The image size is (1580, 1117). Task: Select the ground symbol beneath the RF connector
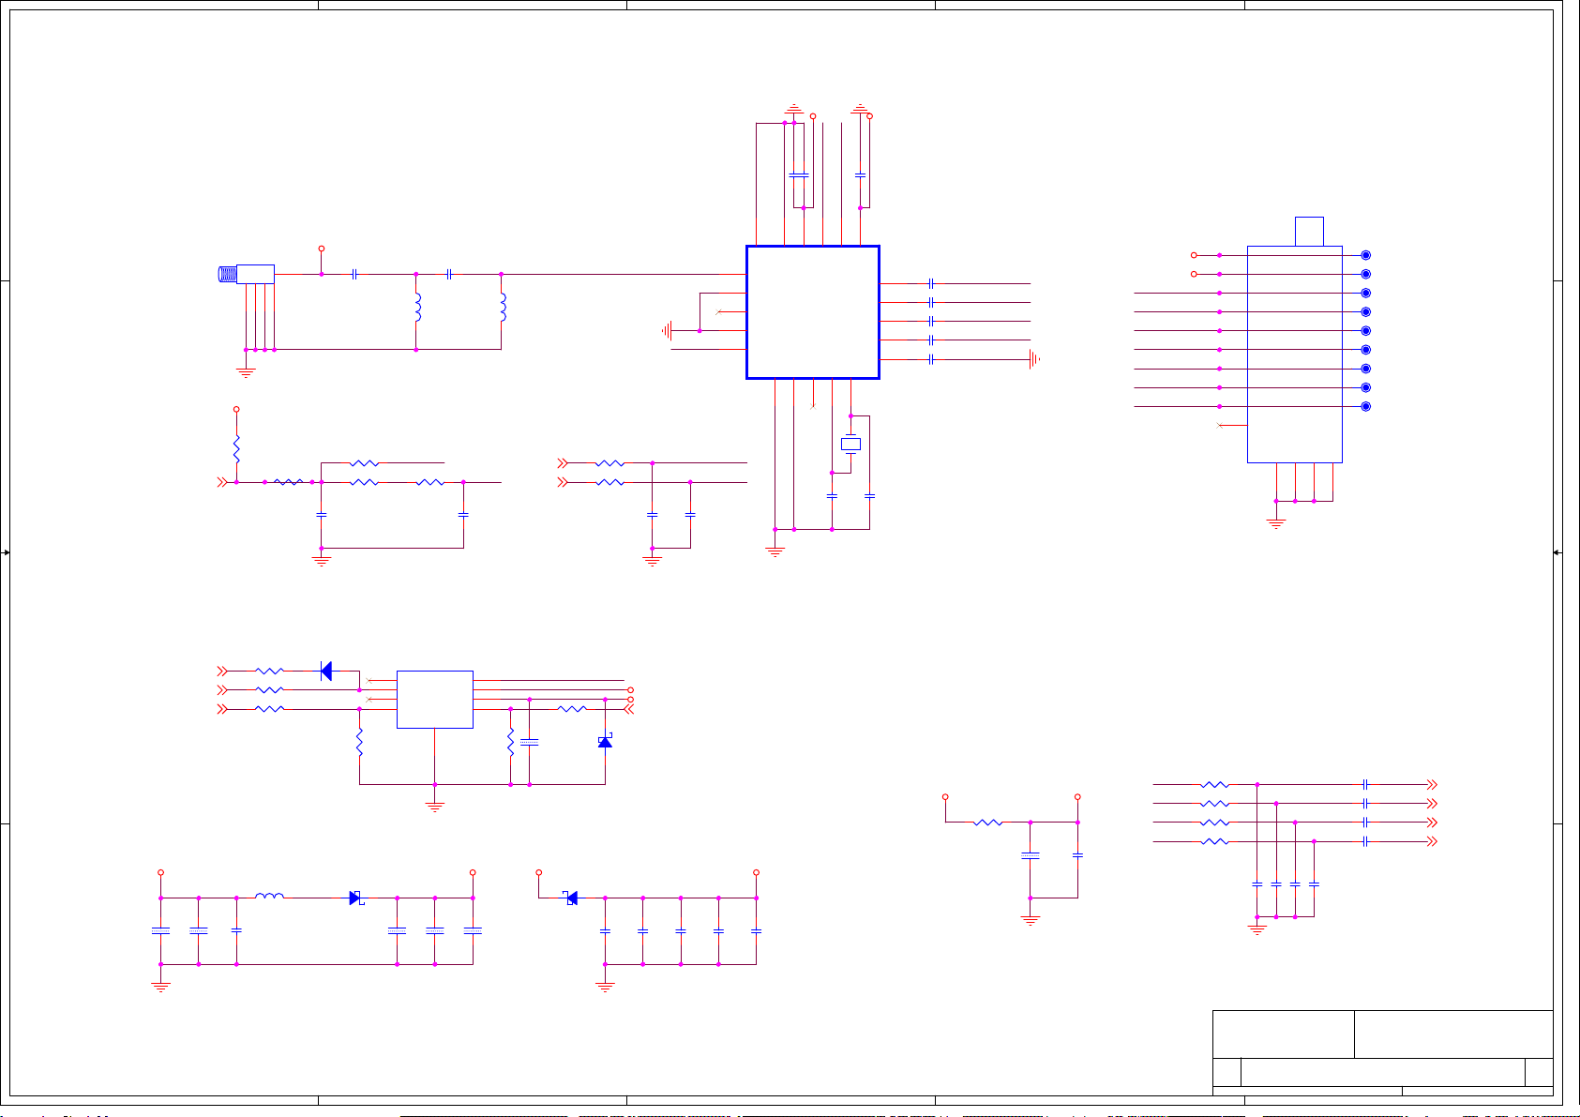(246, 372)
